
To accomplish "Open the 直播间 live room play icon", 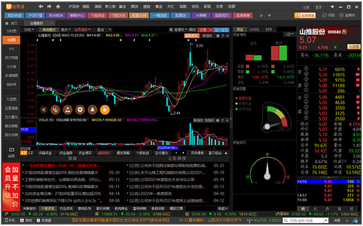I will point(341,15).
